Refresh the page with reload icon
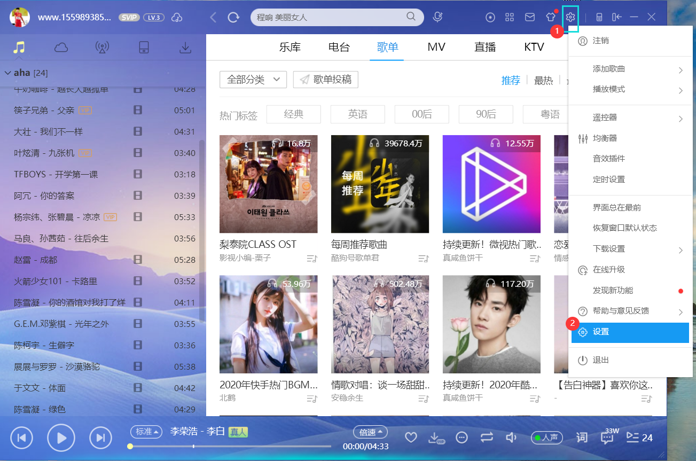This screenshot has width=696, height=461. pos(233,17)
